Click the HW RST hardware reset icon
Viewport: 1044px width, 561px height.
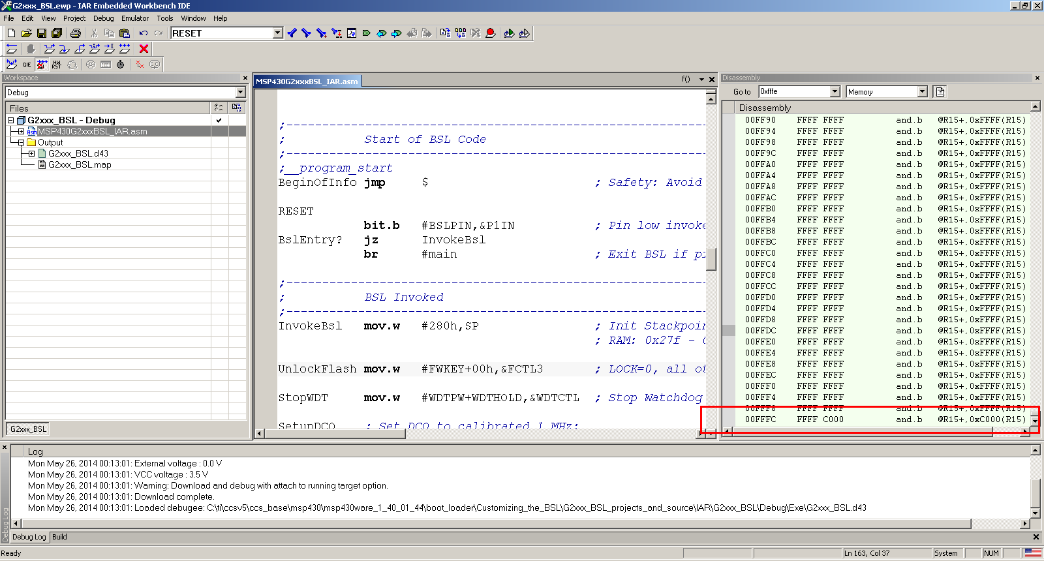coord(57,65)
